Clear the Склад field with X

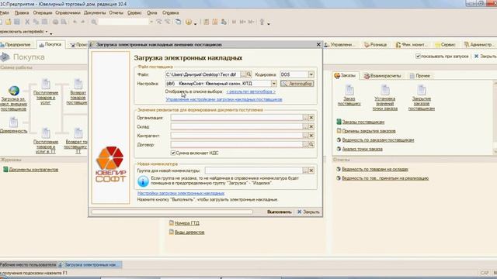311,126
